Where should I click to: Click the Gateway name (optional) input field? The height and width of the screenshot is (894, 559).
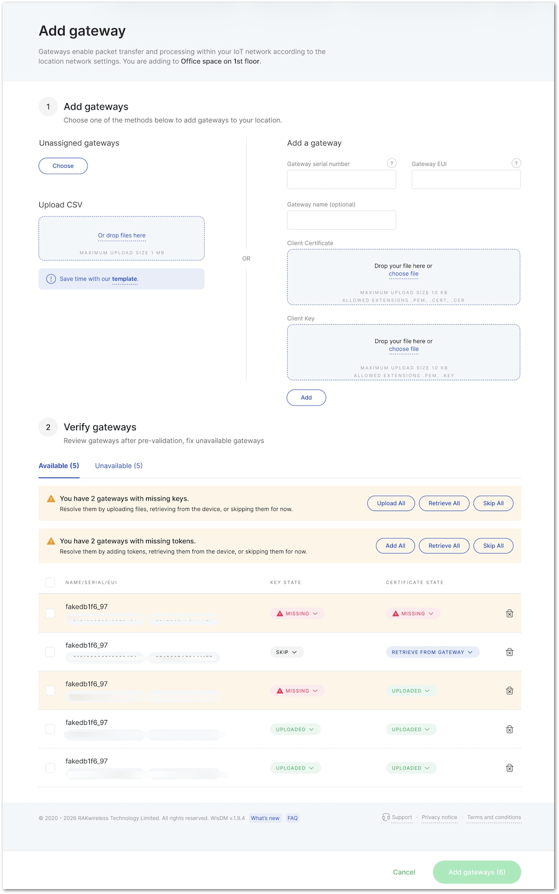click(341, 220)
